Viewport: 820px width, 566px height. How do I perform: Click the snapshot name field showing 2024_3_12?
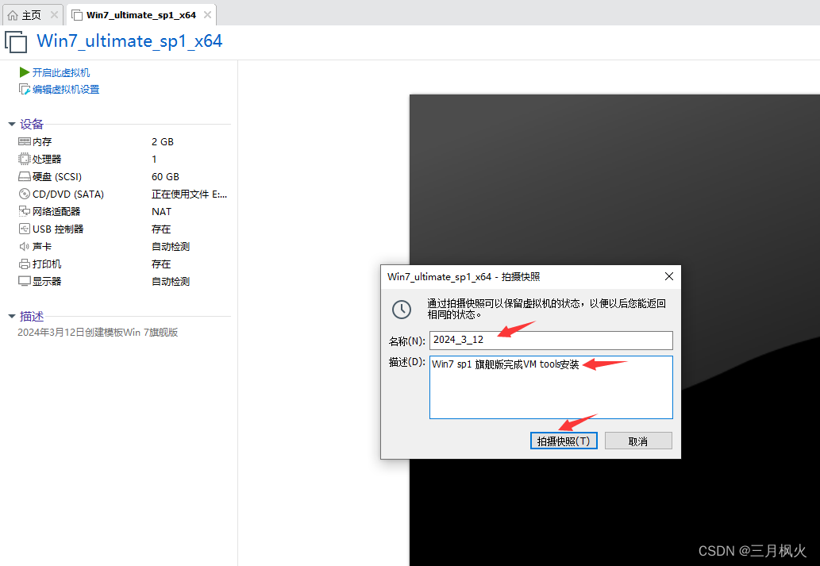click(551, 340)
